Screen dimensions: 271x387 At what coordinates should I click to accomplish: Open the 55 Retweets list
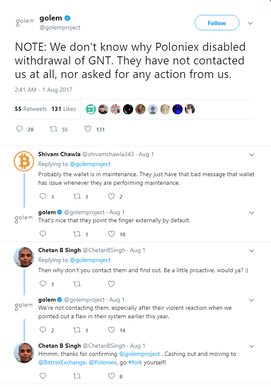coord(31,109)
